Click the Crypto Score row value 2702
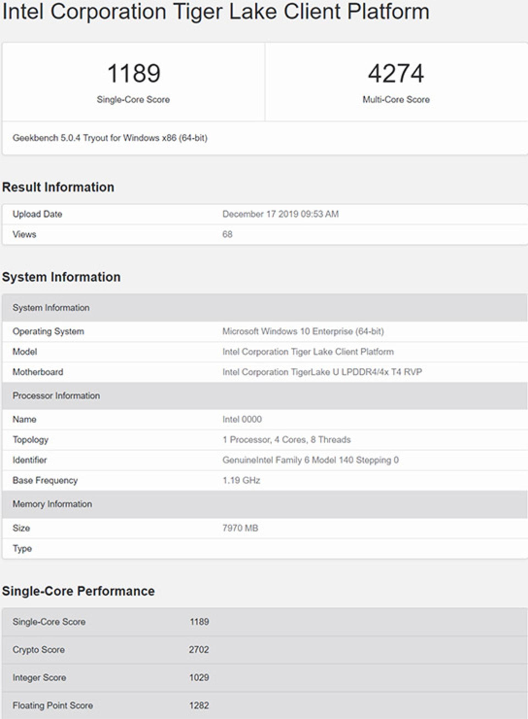The image size is (528, 719). click(x=199, y=650)
